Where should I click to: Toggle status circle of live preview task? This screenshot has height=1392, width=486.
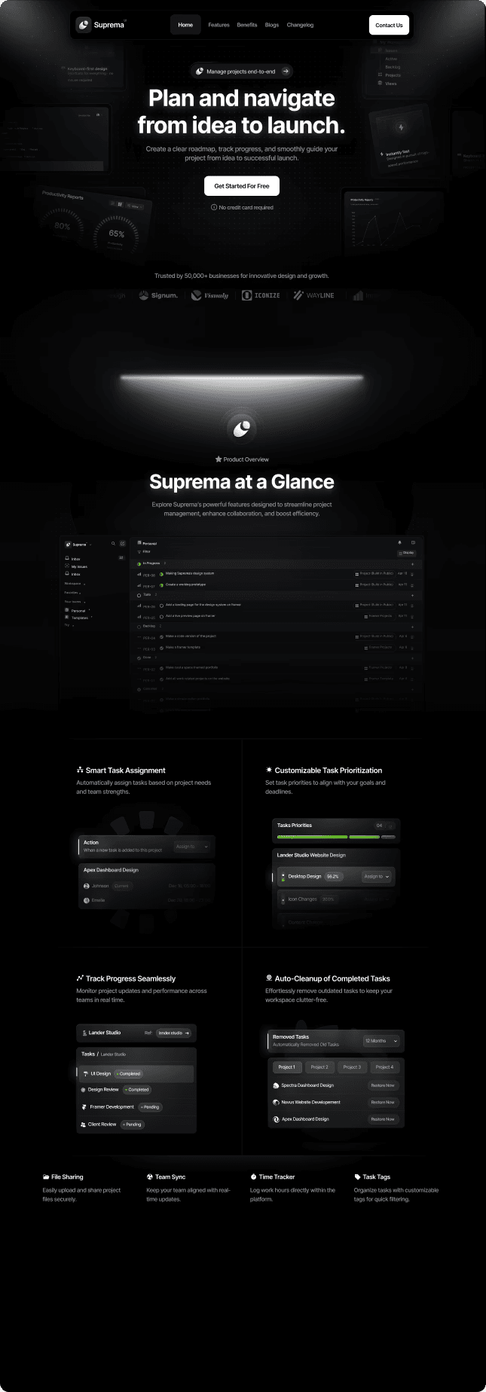[161, 616]
